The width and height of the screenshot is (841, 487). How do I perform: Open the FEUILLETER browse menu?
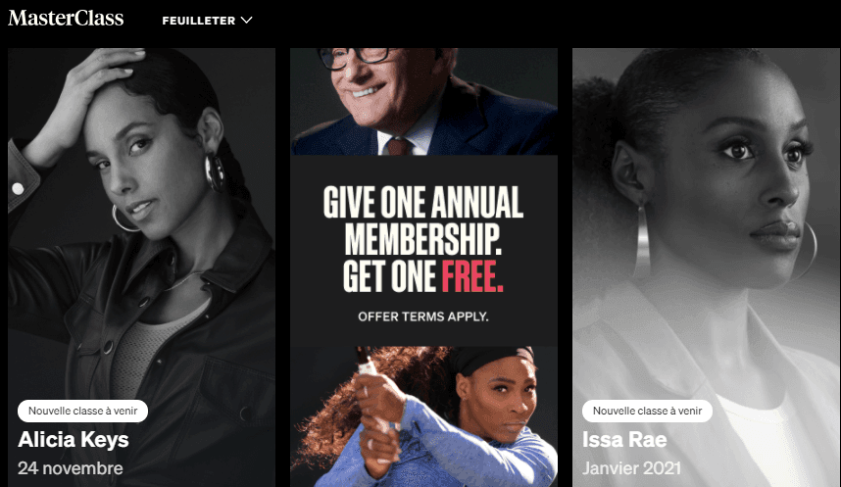click(207, 21)
